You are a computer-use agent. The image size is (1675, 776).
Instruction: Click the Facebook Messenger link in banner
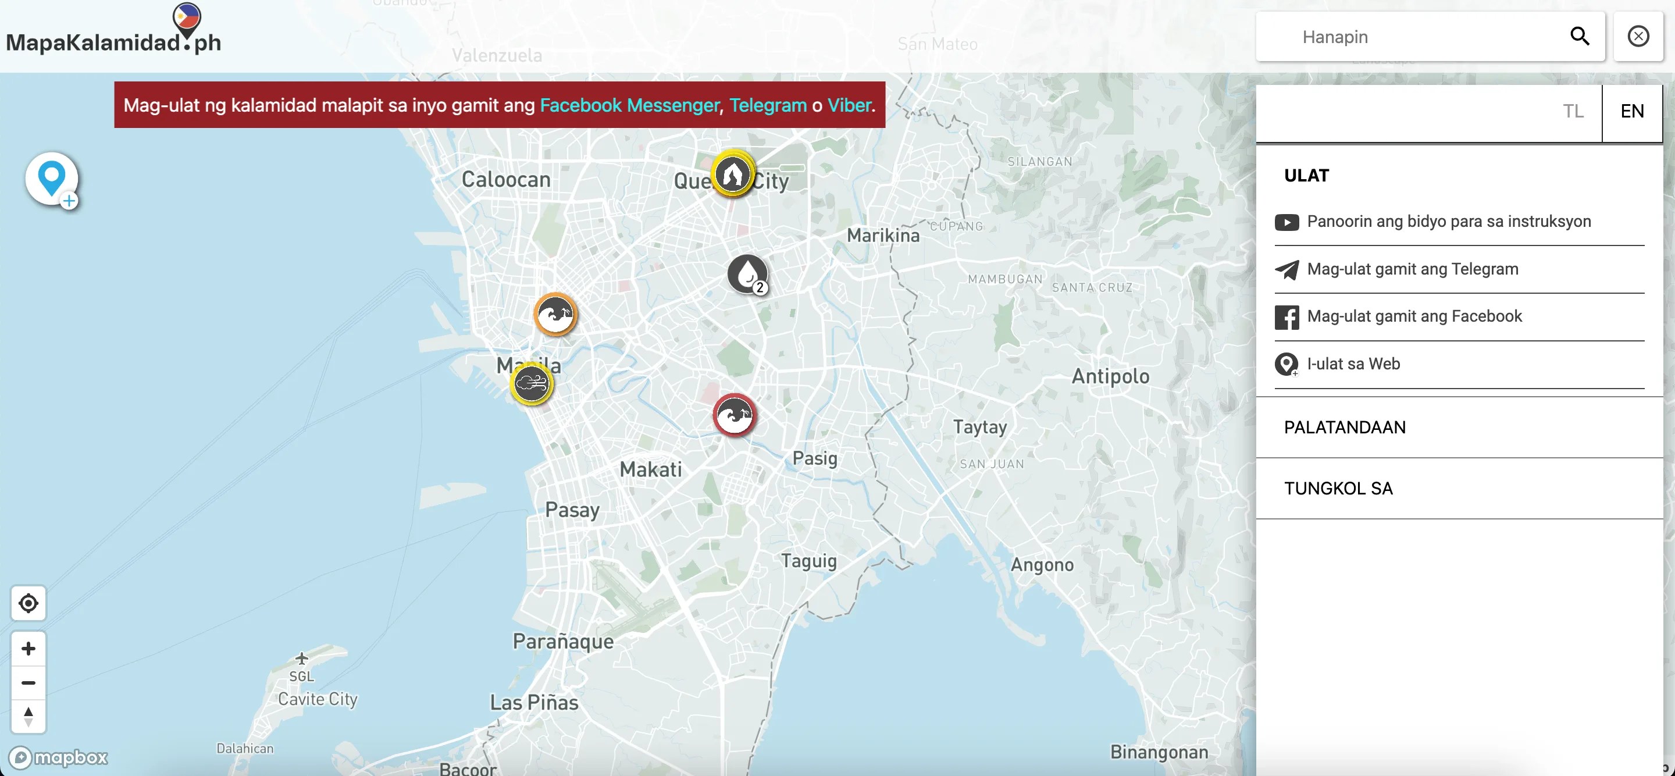pos(629,105)
